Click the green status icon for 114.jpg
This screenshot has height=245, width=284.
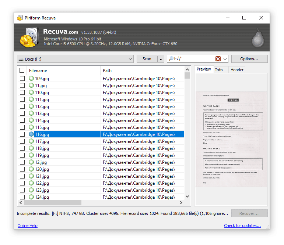pos(31,120)
